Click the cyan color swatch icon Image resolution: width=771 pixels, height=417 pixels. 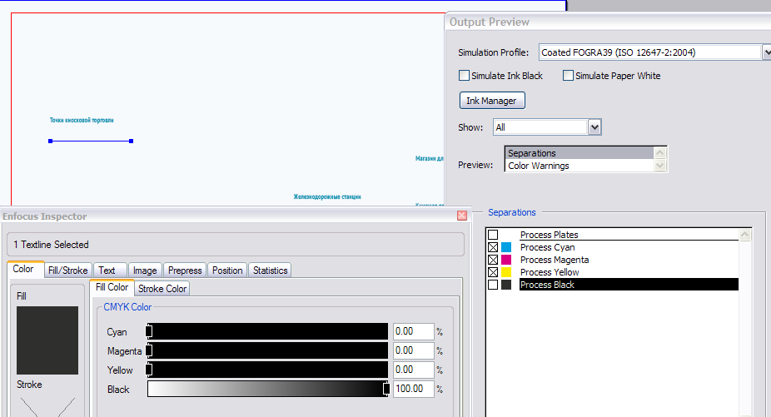506,247
